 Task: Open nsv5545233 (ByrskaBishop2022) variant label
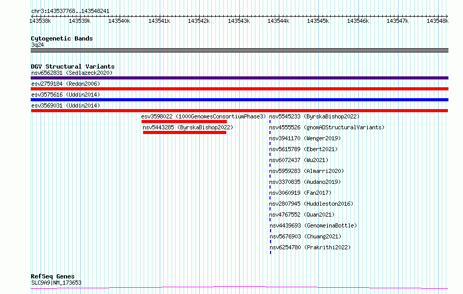tap(314, 116)
